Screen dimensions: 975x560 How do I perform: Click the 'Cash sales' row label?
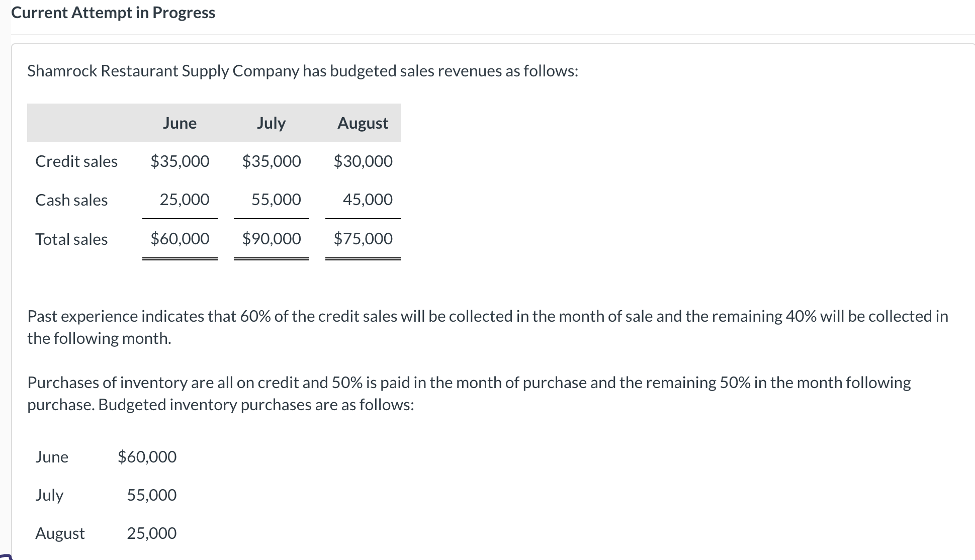tap(71, 200)
